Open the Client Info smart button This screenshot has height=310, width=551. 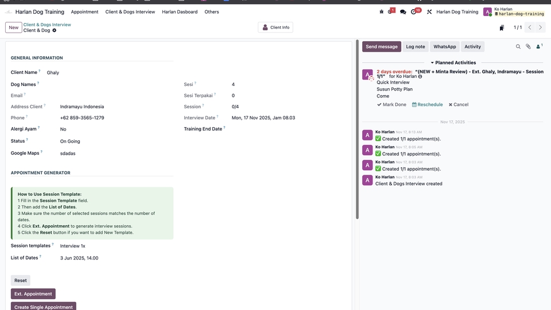[275, 28]
